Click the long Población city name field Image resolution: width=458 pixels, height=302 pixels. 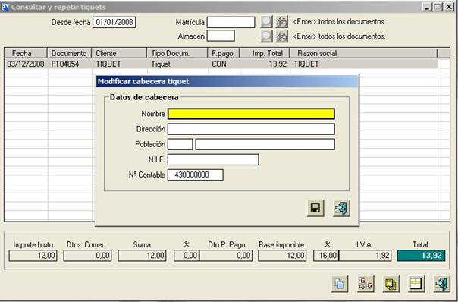click(265, 144)
